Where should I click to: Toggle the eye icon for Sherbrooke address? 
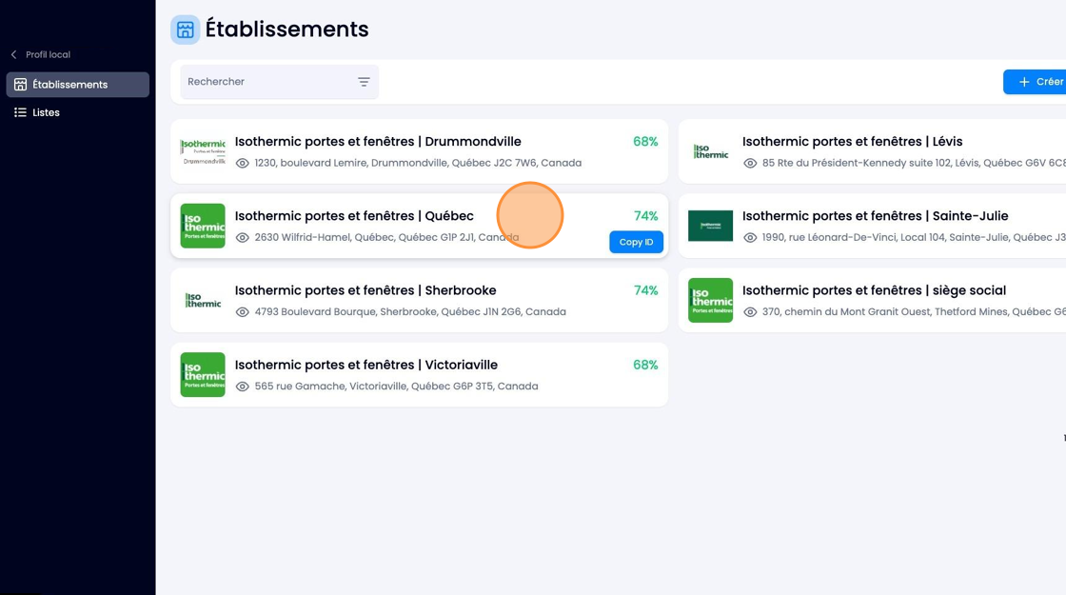(242, 312)
